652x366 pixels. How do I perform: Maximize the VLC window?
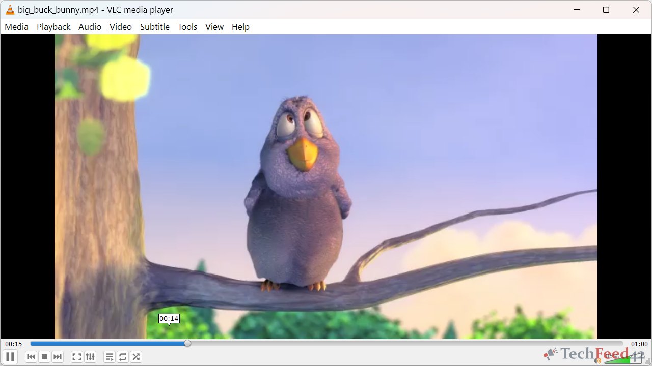coord(606,10)
